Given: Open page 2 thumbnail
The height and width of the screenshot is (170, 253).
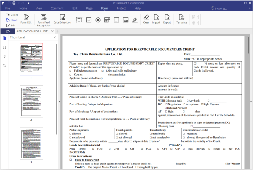Looking at the screenshot, I should (x=31, y=101).
